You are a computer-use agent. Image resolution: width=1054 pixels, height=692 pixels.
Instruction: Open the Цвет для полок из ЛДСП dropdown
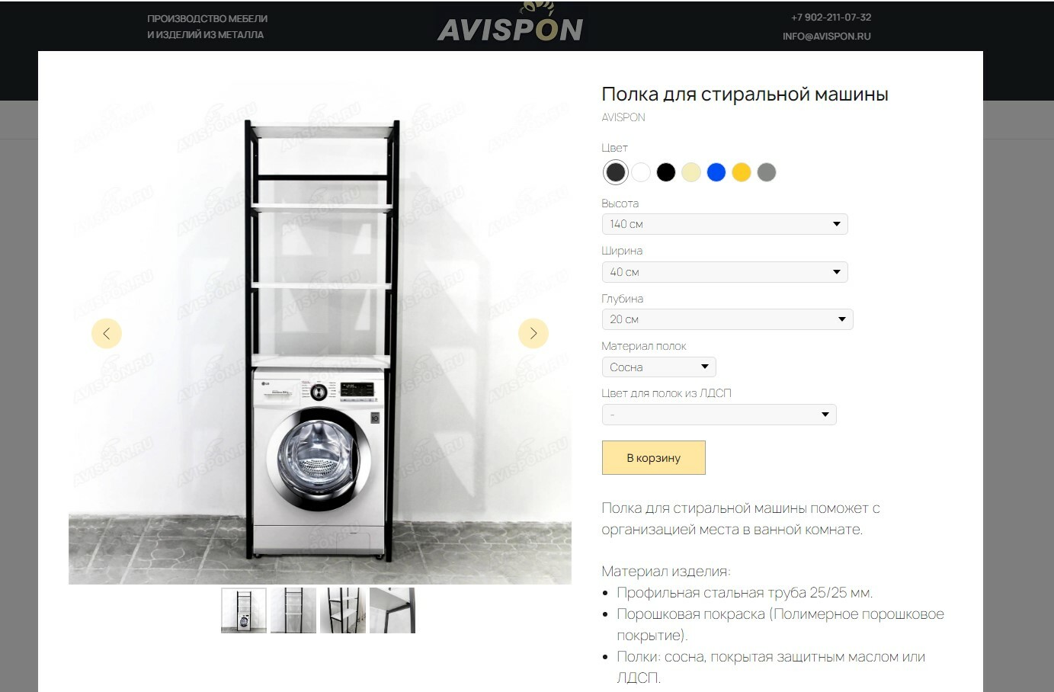point(719,415)
